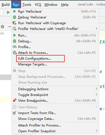This screenshot has width=105, height=135.
Task: Click the Run with Coverage shield icon
Action: pos(15,23)
